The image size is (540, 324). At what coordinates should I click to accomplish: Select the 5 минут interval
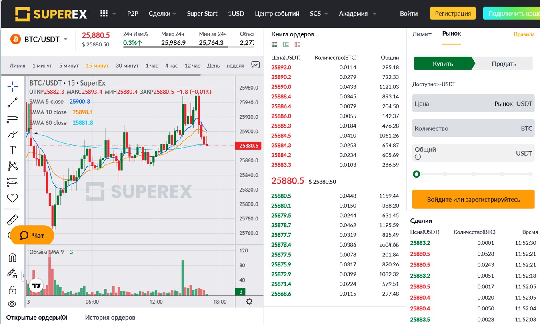pyautogui.click(x=69, y=66)
